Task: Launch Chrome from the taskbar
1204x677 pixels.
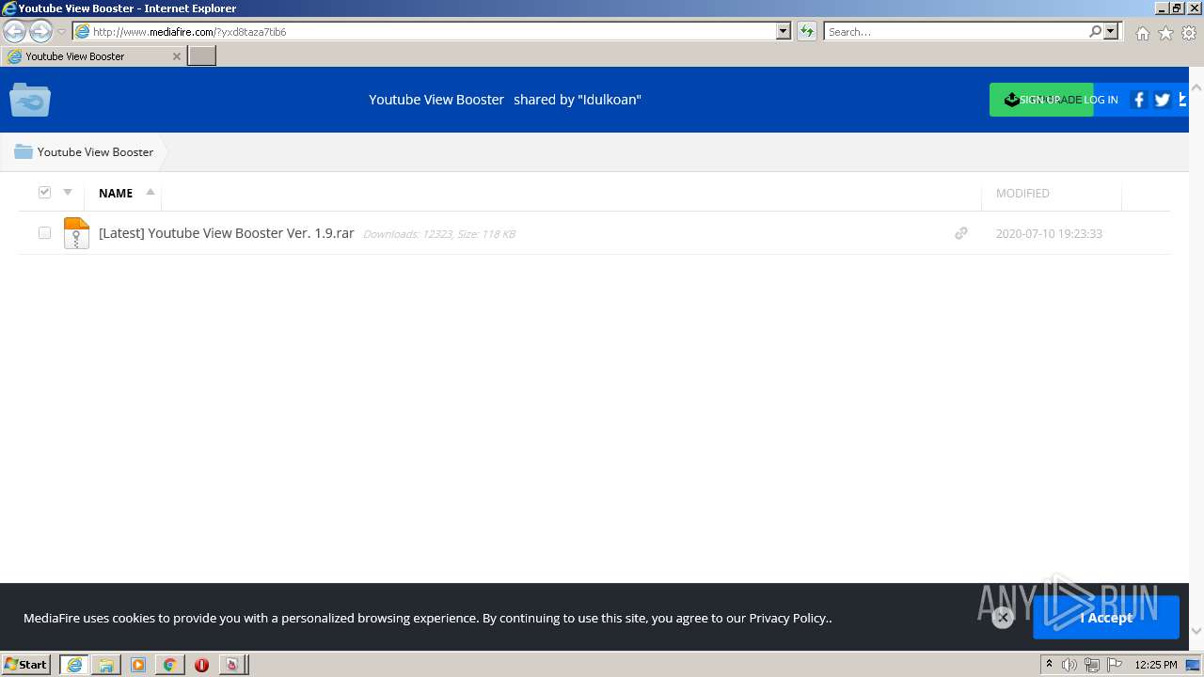Action: [x=169, y=665]
